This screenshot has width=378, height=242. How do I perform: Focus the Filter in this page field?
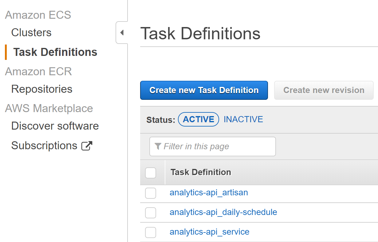(x=218, y=146)
